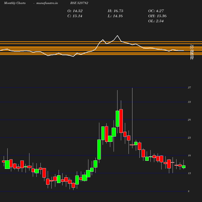Click the 'OL: 2.54' reading
The height and width of the screenshot is (202, 202).
point(156,21)
